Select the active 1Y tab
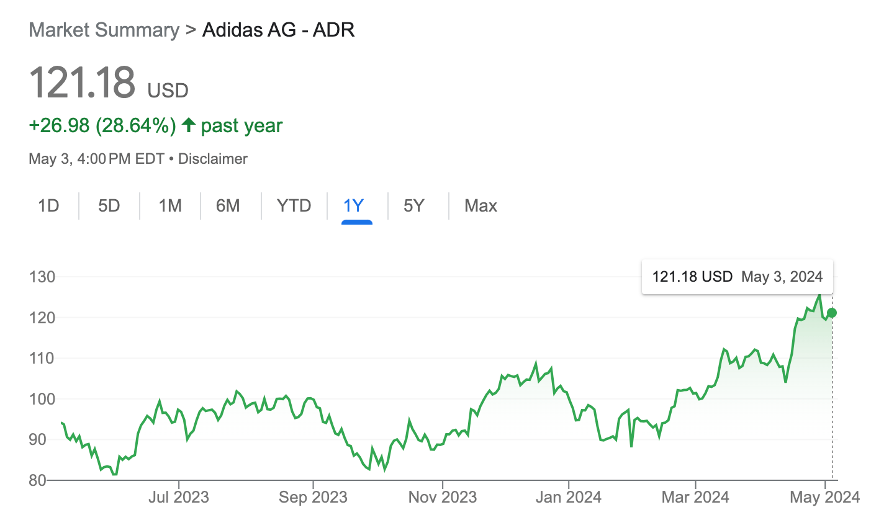The image size is (889, 520). 353,205
